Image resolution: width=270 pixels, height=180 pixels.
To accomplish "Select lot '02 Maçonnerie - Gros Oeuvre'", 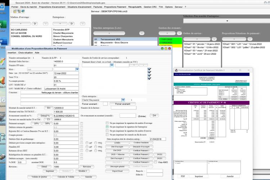I will click(125, 42).
